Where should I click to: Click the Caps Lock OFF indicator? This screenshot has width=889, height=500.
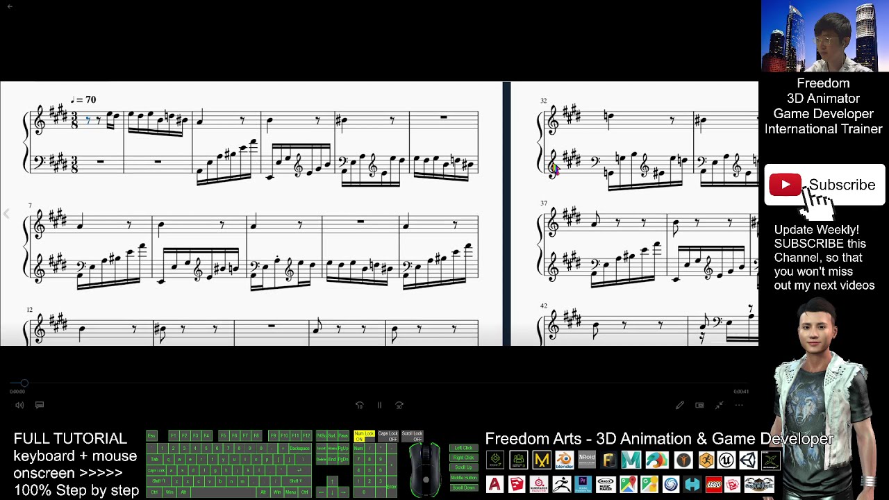pos(388,435)
